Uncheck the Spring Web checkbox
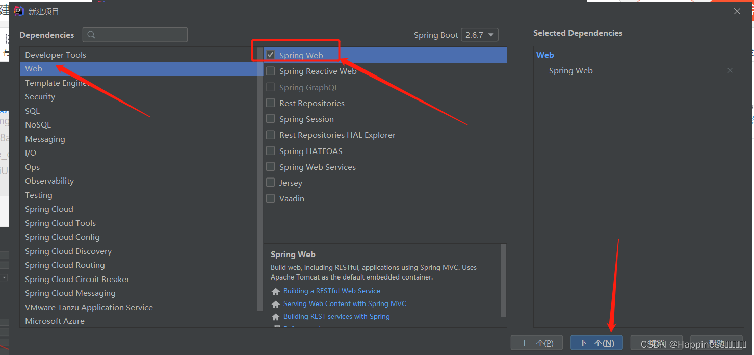 [x=271, y=55]
